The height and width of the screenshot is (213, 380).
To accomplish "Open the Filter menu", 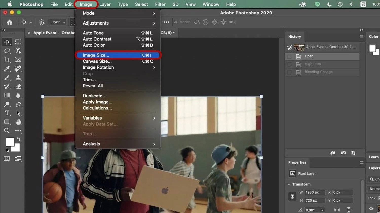I will point(160,4).
